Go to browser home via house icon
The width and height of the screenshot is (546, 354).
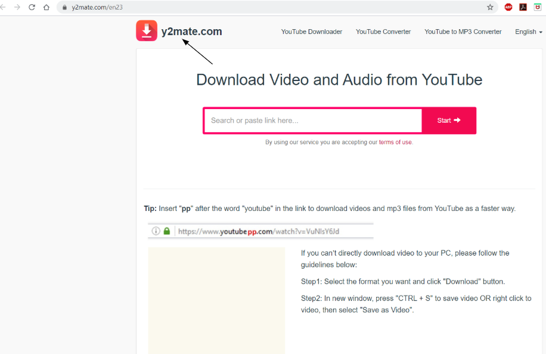46,7
